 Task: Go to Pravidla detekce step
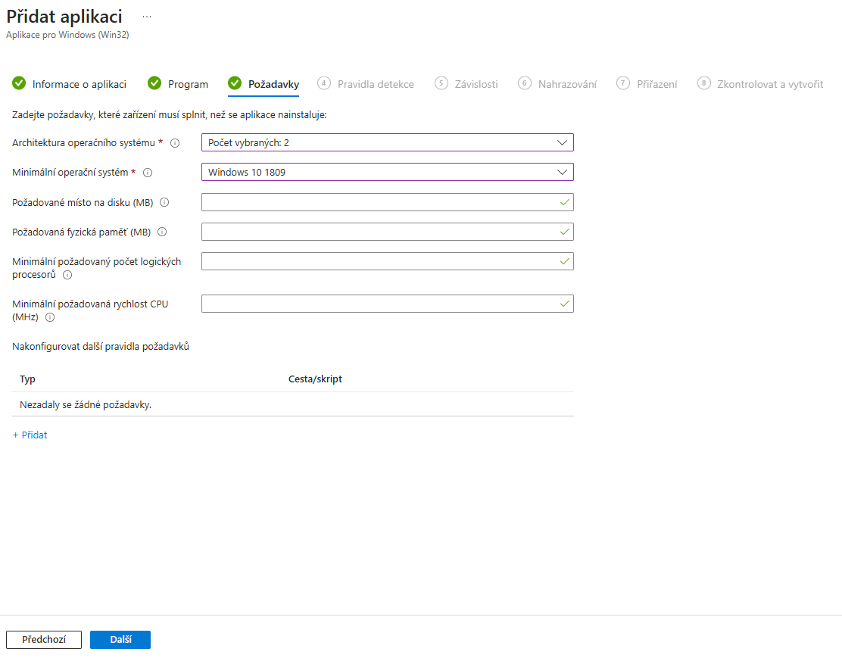point(366,84)
